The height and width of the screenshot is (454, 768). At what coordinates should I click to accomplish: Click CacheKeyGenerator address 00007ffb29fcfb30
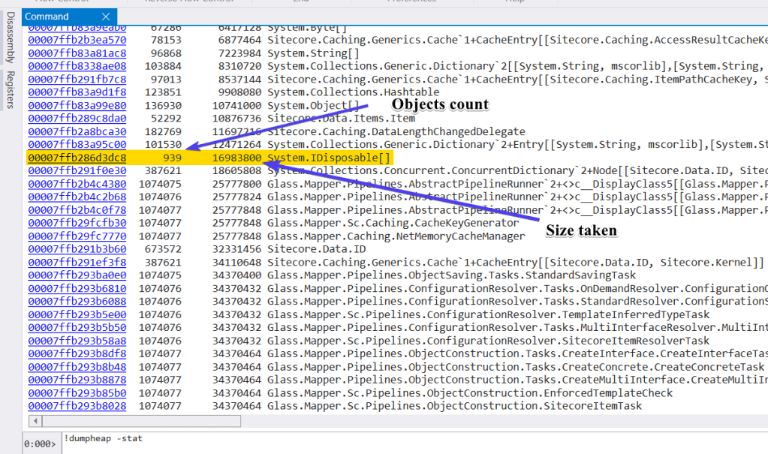tap(77, 223)
